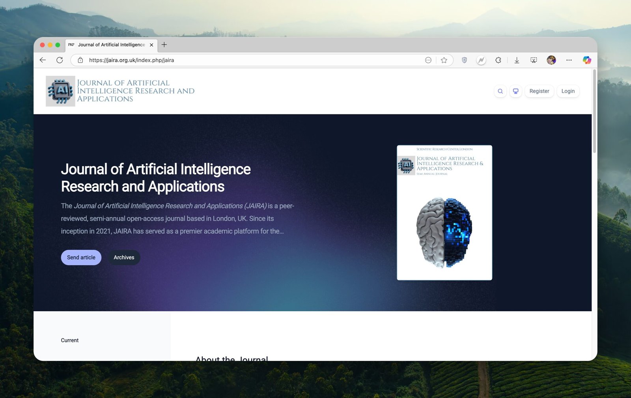This screenshot has height=398, width=631.
Task: Open the browser extensions puzzle icon
Action: click(x=498, y=60)
